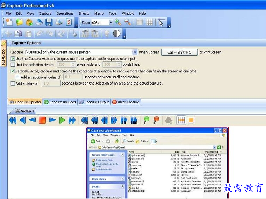Enable Add an additional delay checkbox
Screen dimensions: 266x199
[x=18, y=77]
